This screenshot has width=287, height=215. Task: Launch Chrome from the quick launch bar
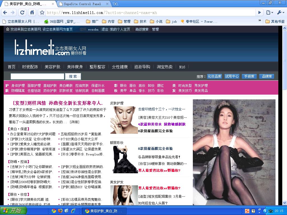pos(54,211)
